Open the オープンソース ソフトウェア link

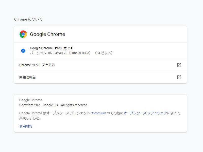[x=145, y=113]
